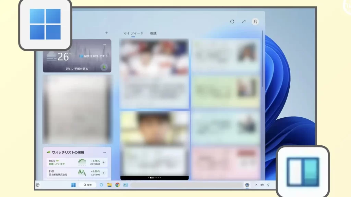The image size is (351, 197).
Task: Click the 検索 taskbar search box
Action: tap(87, 185)
